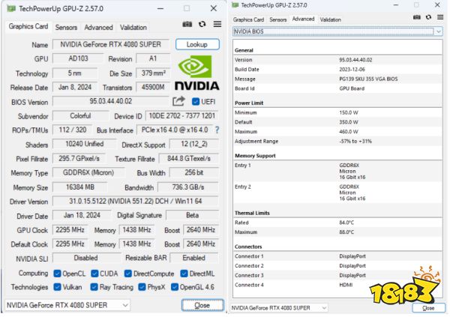Viewport: 450px width, 317px height.
Task: Click the Digital Signature field showing Beta
Action: tap(192, 215)
